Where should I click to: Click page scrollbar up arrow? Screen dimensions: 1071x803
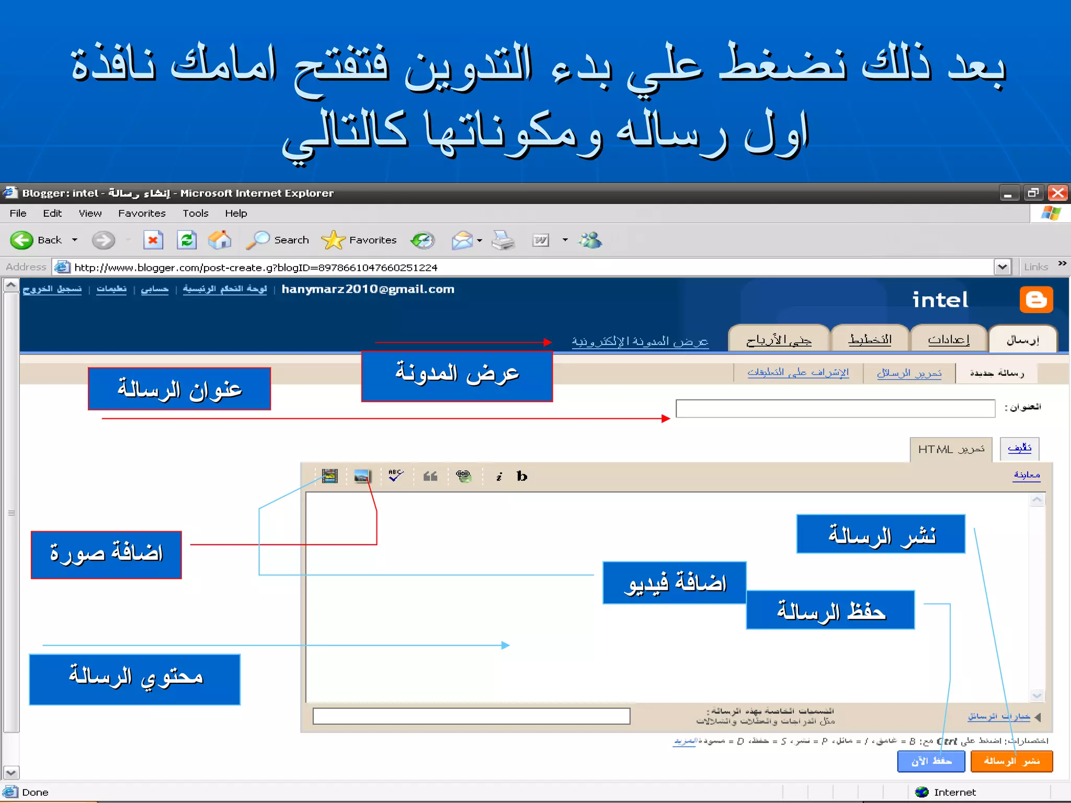click(10, 286)
